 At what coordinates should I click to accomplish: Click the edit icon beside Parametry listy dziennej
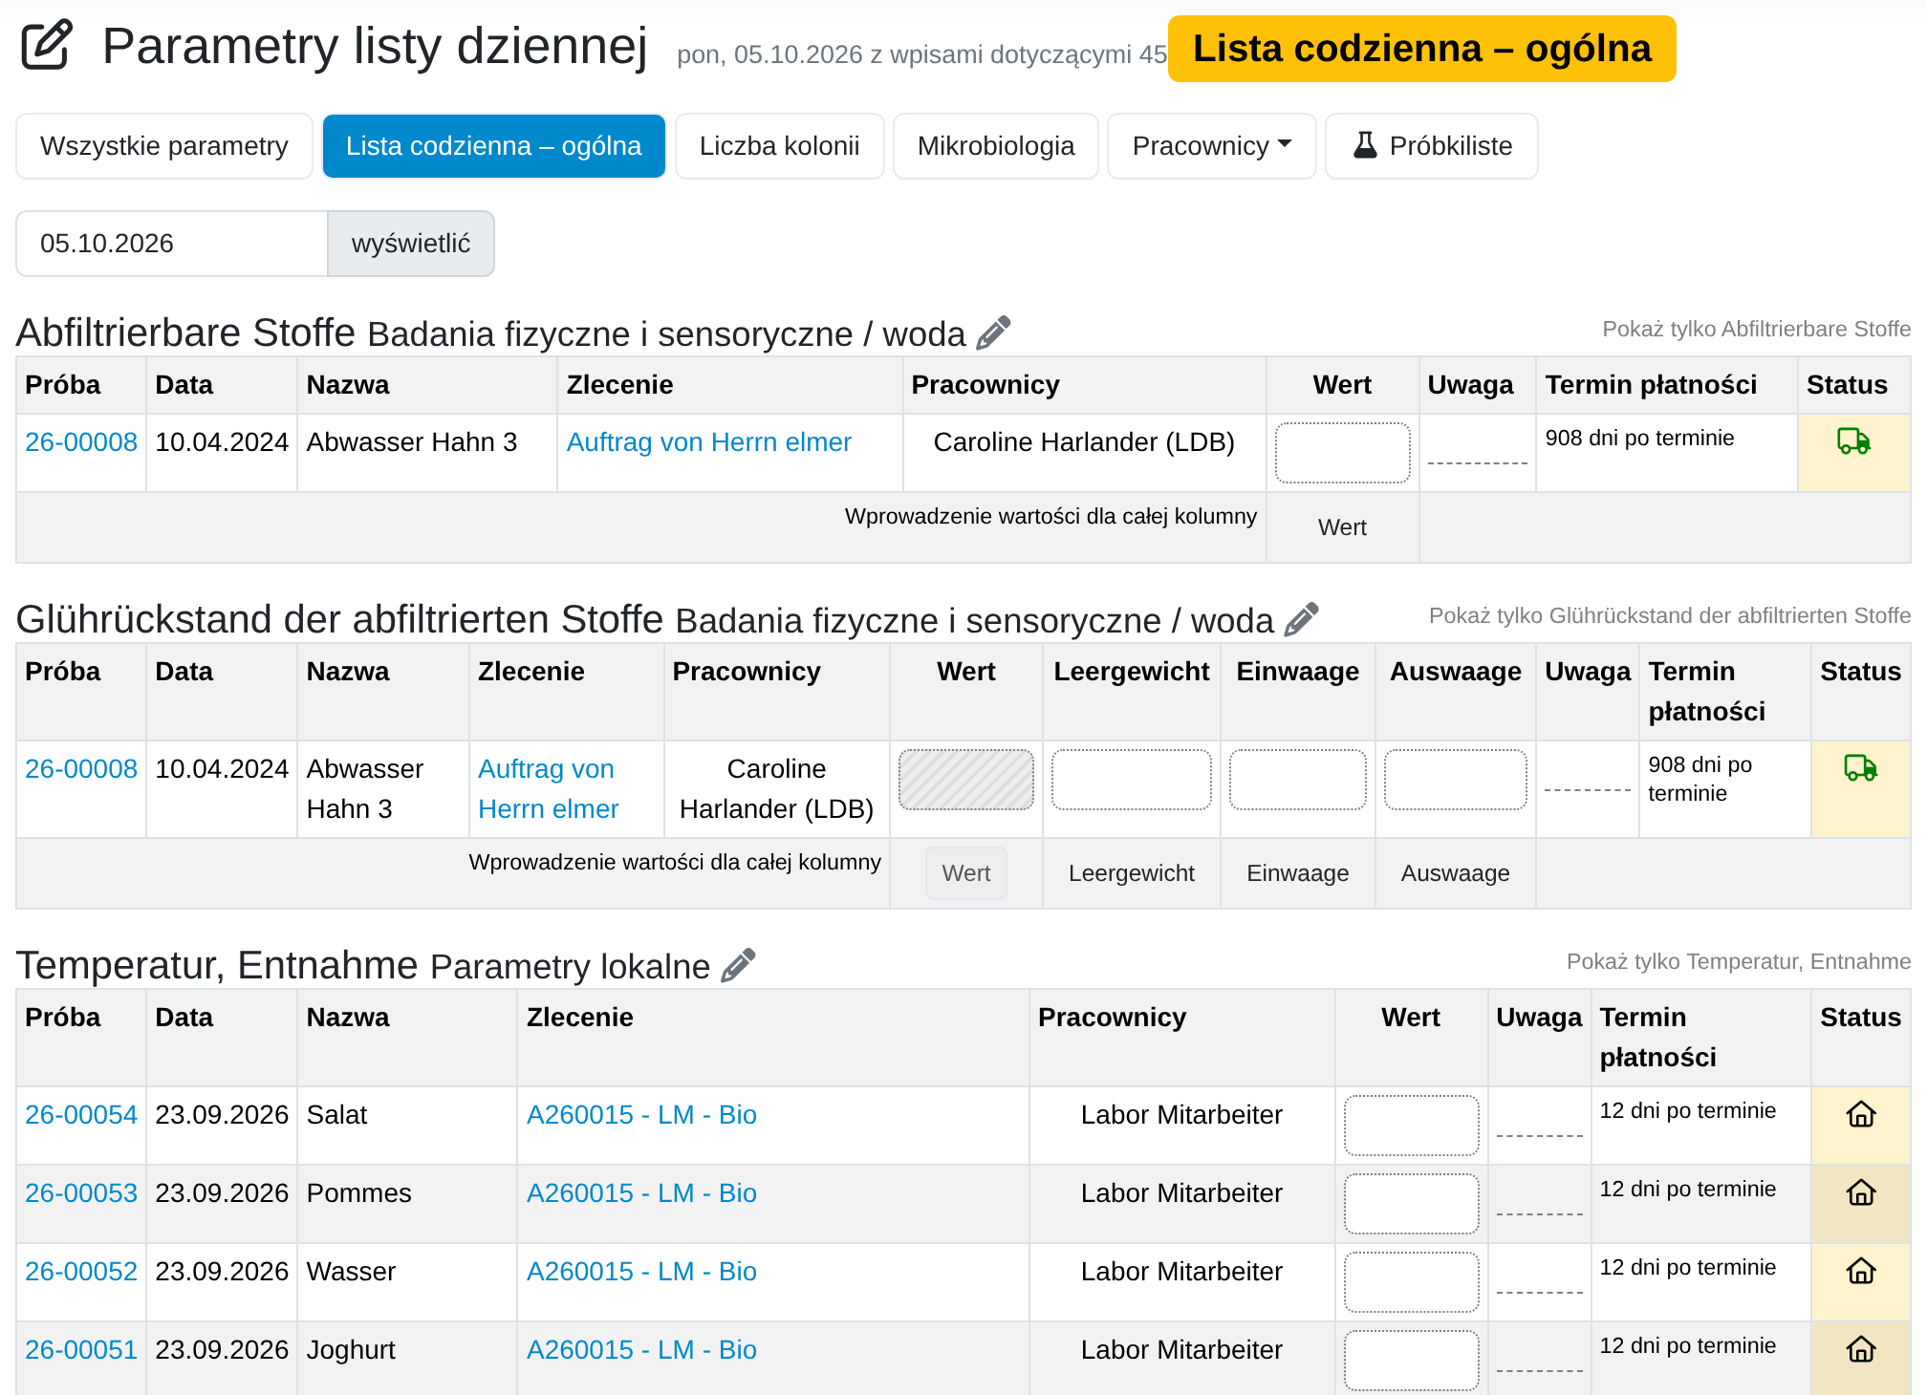[x=46, y=45]
